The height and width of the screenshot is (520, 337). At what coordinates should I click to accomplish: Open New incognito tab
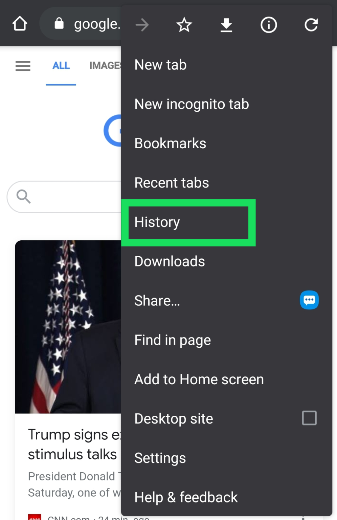[x=192, y=104]
